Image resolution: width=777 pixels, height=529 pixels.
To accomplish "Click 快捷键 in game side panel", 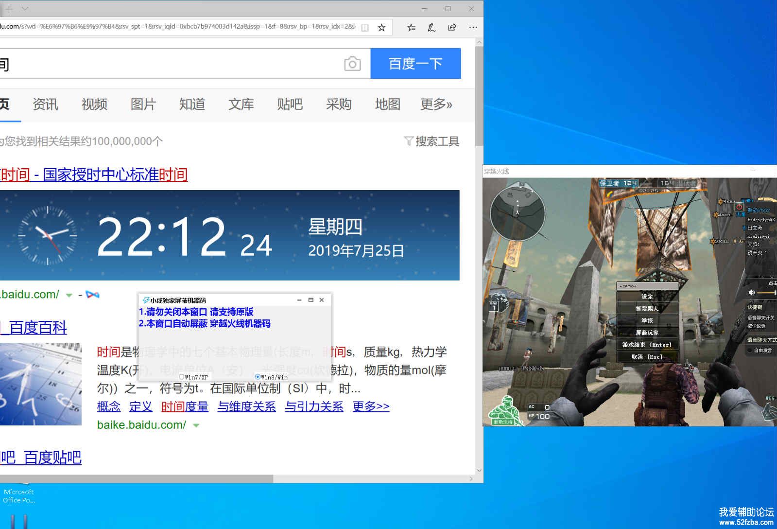I will click(755, 307).
